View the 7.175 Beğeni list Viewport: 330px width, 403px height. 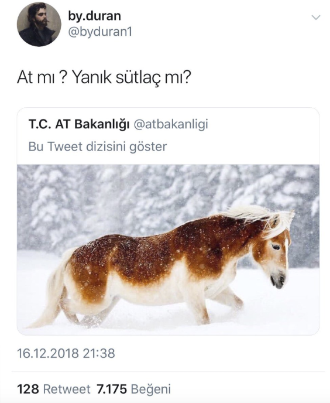coord(134,389)
